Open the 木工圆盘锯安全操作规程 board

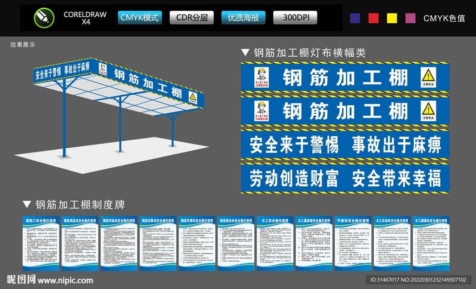point(314,243)
